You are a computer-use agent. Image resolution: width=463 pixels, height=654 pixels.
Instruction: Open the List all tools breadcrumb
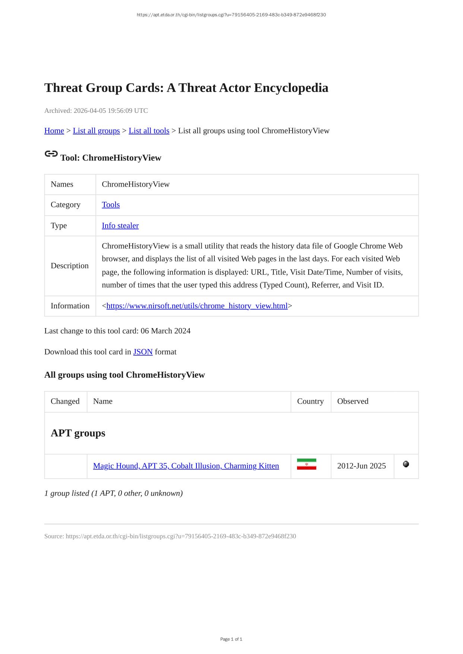pos(149,131)
